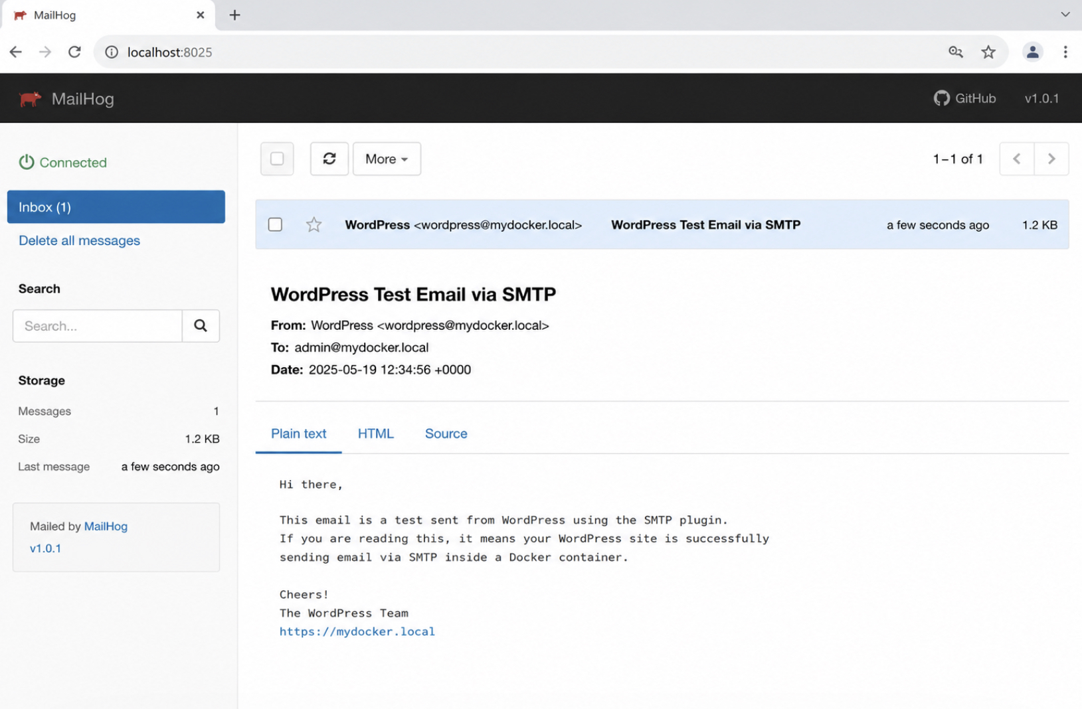The width and height of the screenshot is (1082, 709).
Task: Click the Last message time in Storage
Action: coord(170,467)
